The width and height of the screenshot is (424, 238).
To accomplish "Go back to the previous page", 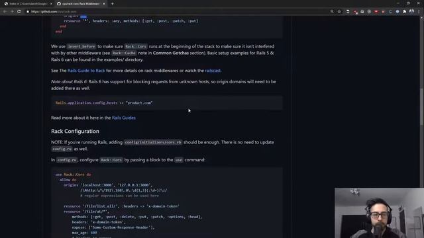I will (x=5, y=12).
